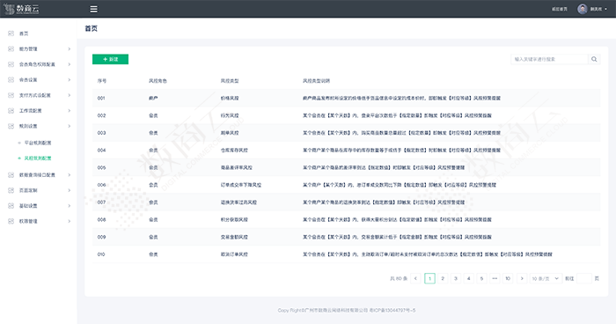Click serial number 010 cell
This screenshot has height=324, width=616.
pos(101,254)
